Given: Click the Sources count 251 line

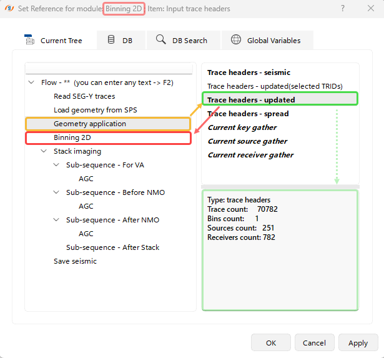Looking at the screenshot, I should 241,228.
